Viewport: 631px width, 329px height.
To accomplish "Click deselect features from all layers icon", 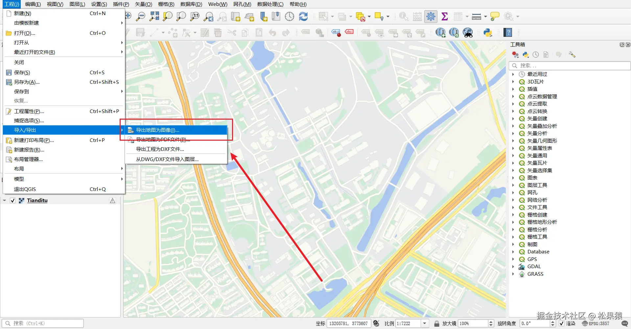I will click(361, 16).
